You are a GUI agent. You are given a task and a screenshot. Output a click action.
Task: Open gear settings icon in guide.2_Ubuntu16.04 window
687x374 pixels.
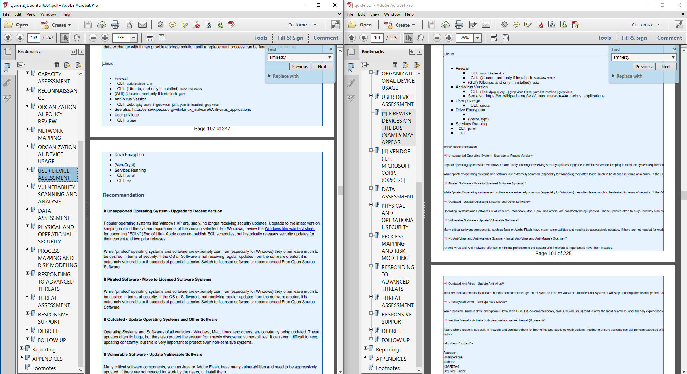tap(161, 25)
